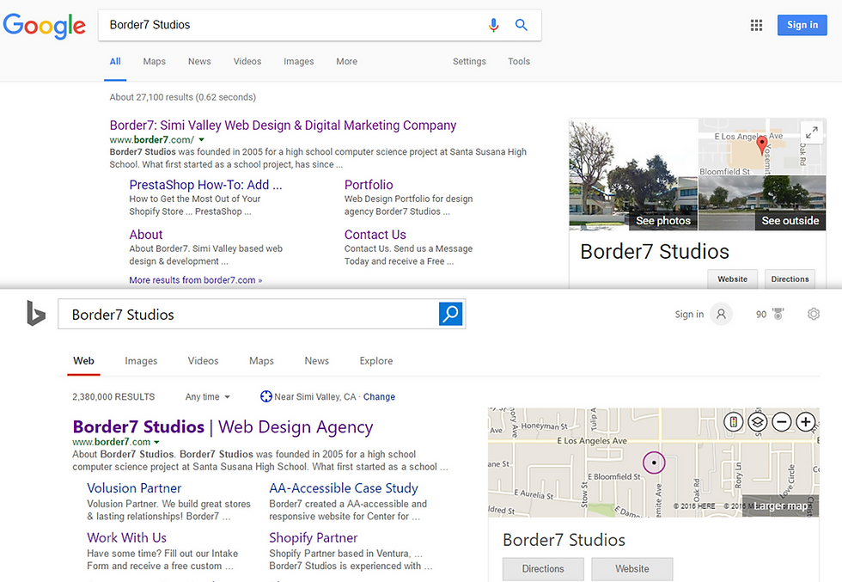Click the Google Sign in button
This screenshot has height=582, width=842.
(802, 25)
